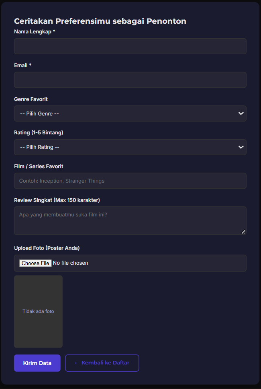This screenshot has height=389, width=261.
Task: Click the 'Ceritakan Preferensimu sebagai Penonton' heading
Action: [100, 21]
